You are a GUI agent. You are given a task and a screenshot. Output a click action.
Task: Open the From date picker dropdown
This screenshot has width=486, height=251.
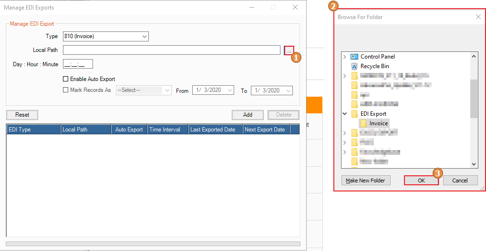230,90
